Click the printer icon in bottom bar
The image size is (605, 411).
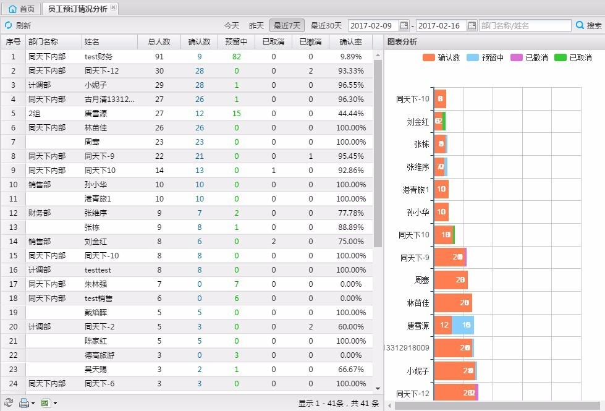coord(23,403)
